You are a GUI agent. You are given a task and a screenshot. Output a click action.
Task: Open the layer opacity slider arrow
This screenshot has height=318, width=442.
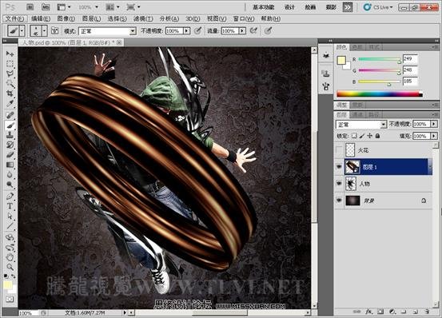[x=434, y=124]
